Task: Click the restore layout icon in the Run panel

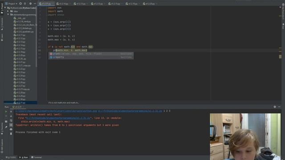Action: (x=6, y=121)
